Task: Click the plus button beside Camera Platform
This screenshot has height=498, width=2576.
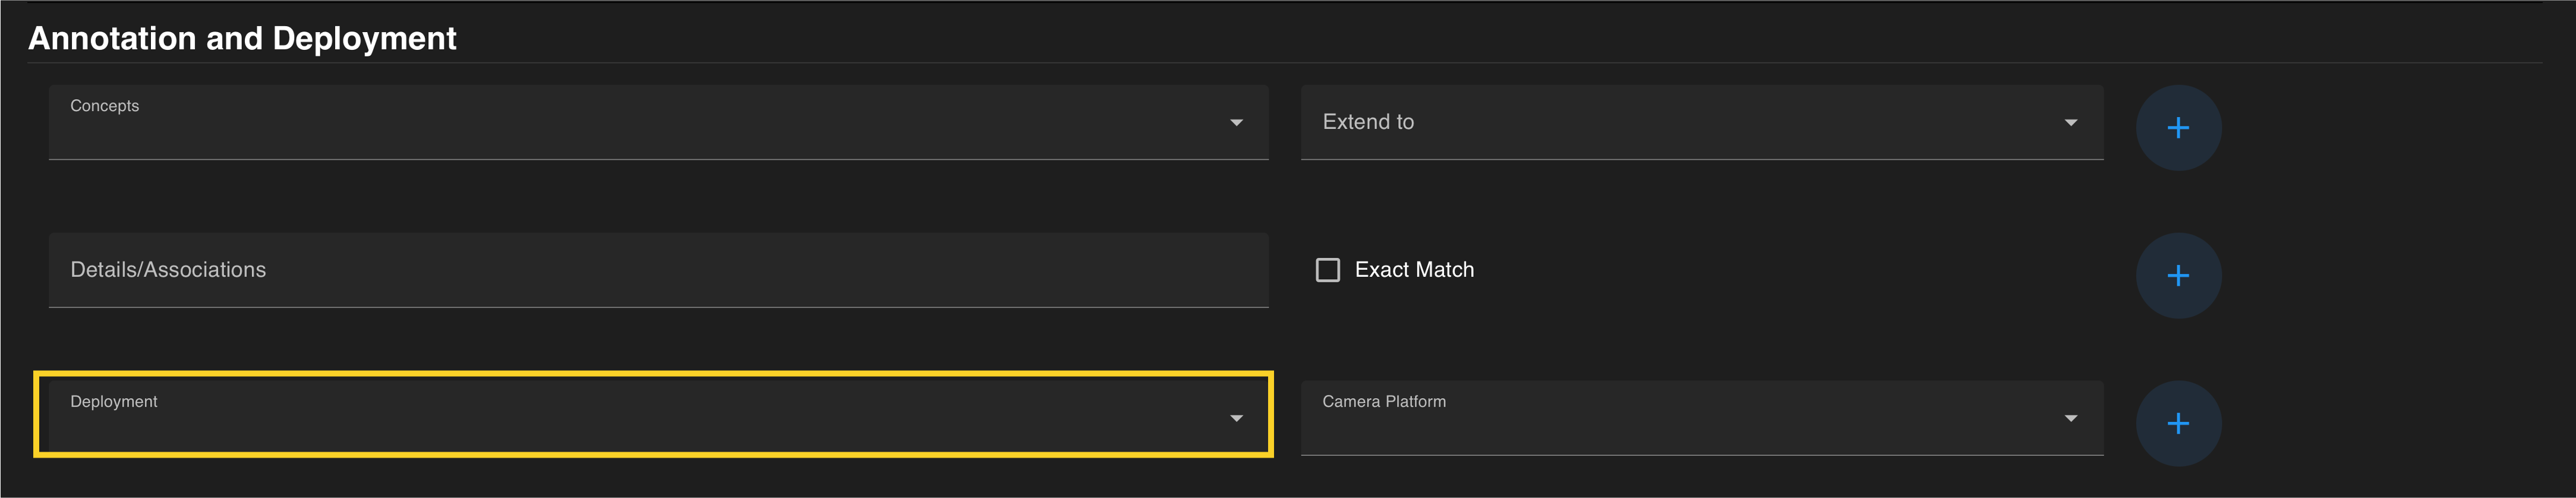Action: point(2178,423)
